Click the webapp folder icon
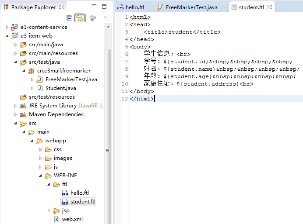 pos(40,141)
